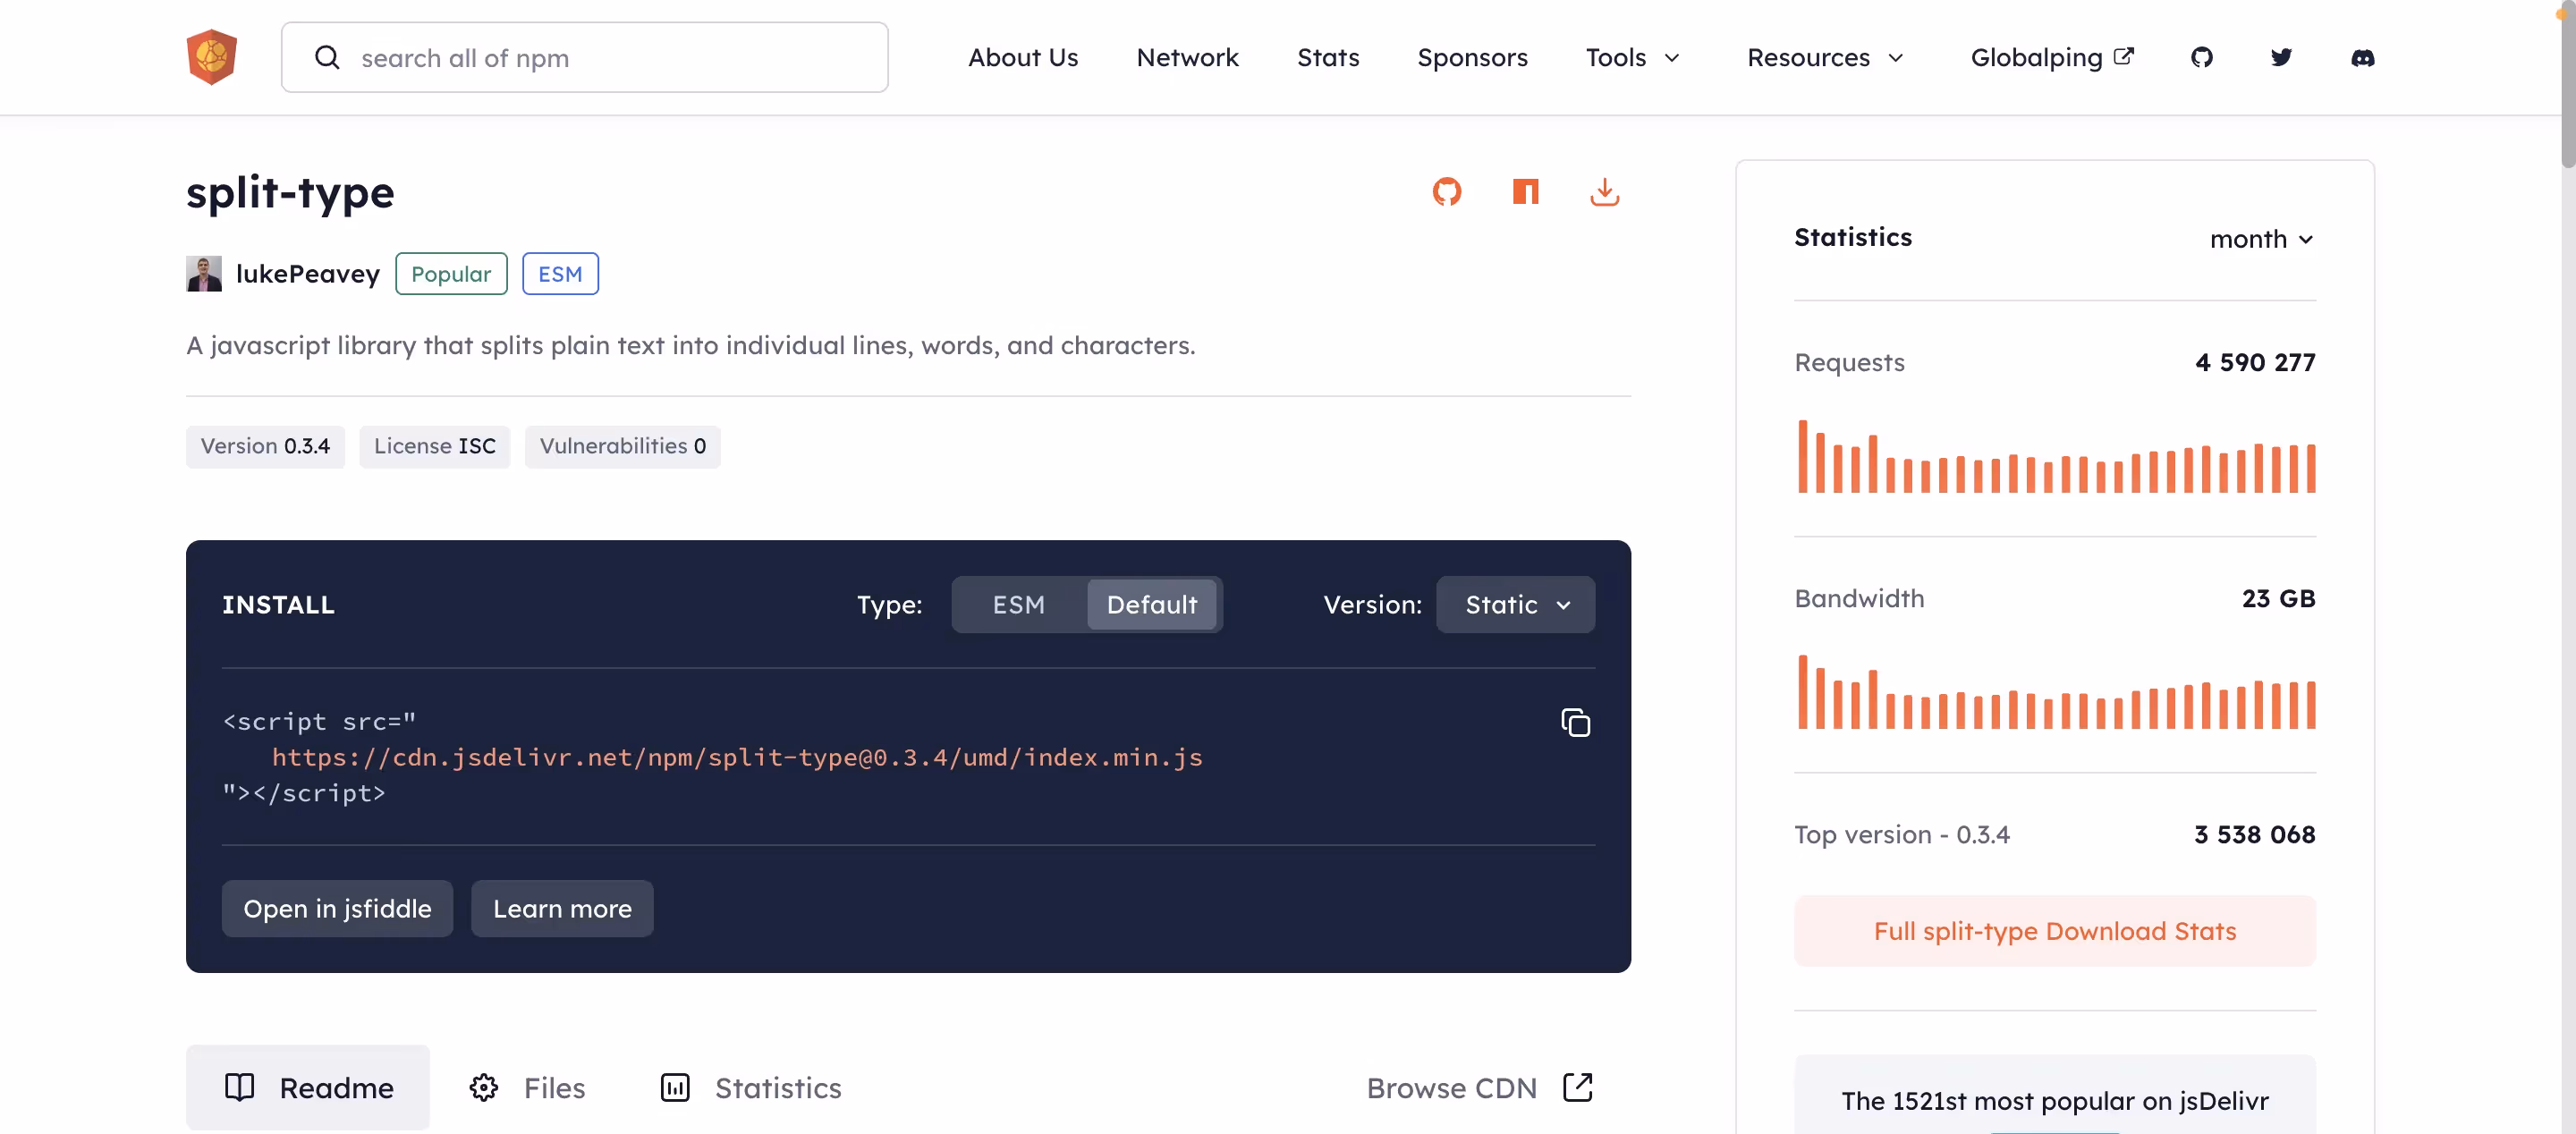The width and height of the screenshot is (2576, 1134).
Task: Click the download icon next to npm logo
Action: coord(1604,191)
